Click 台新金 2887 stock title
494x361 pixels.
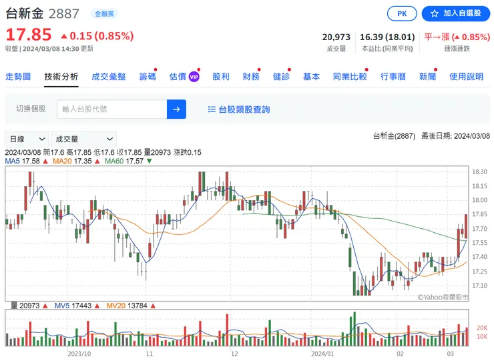coord(42,13)
